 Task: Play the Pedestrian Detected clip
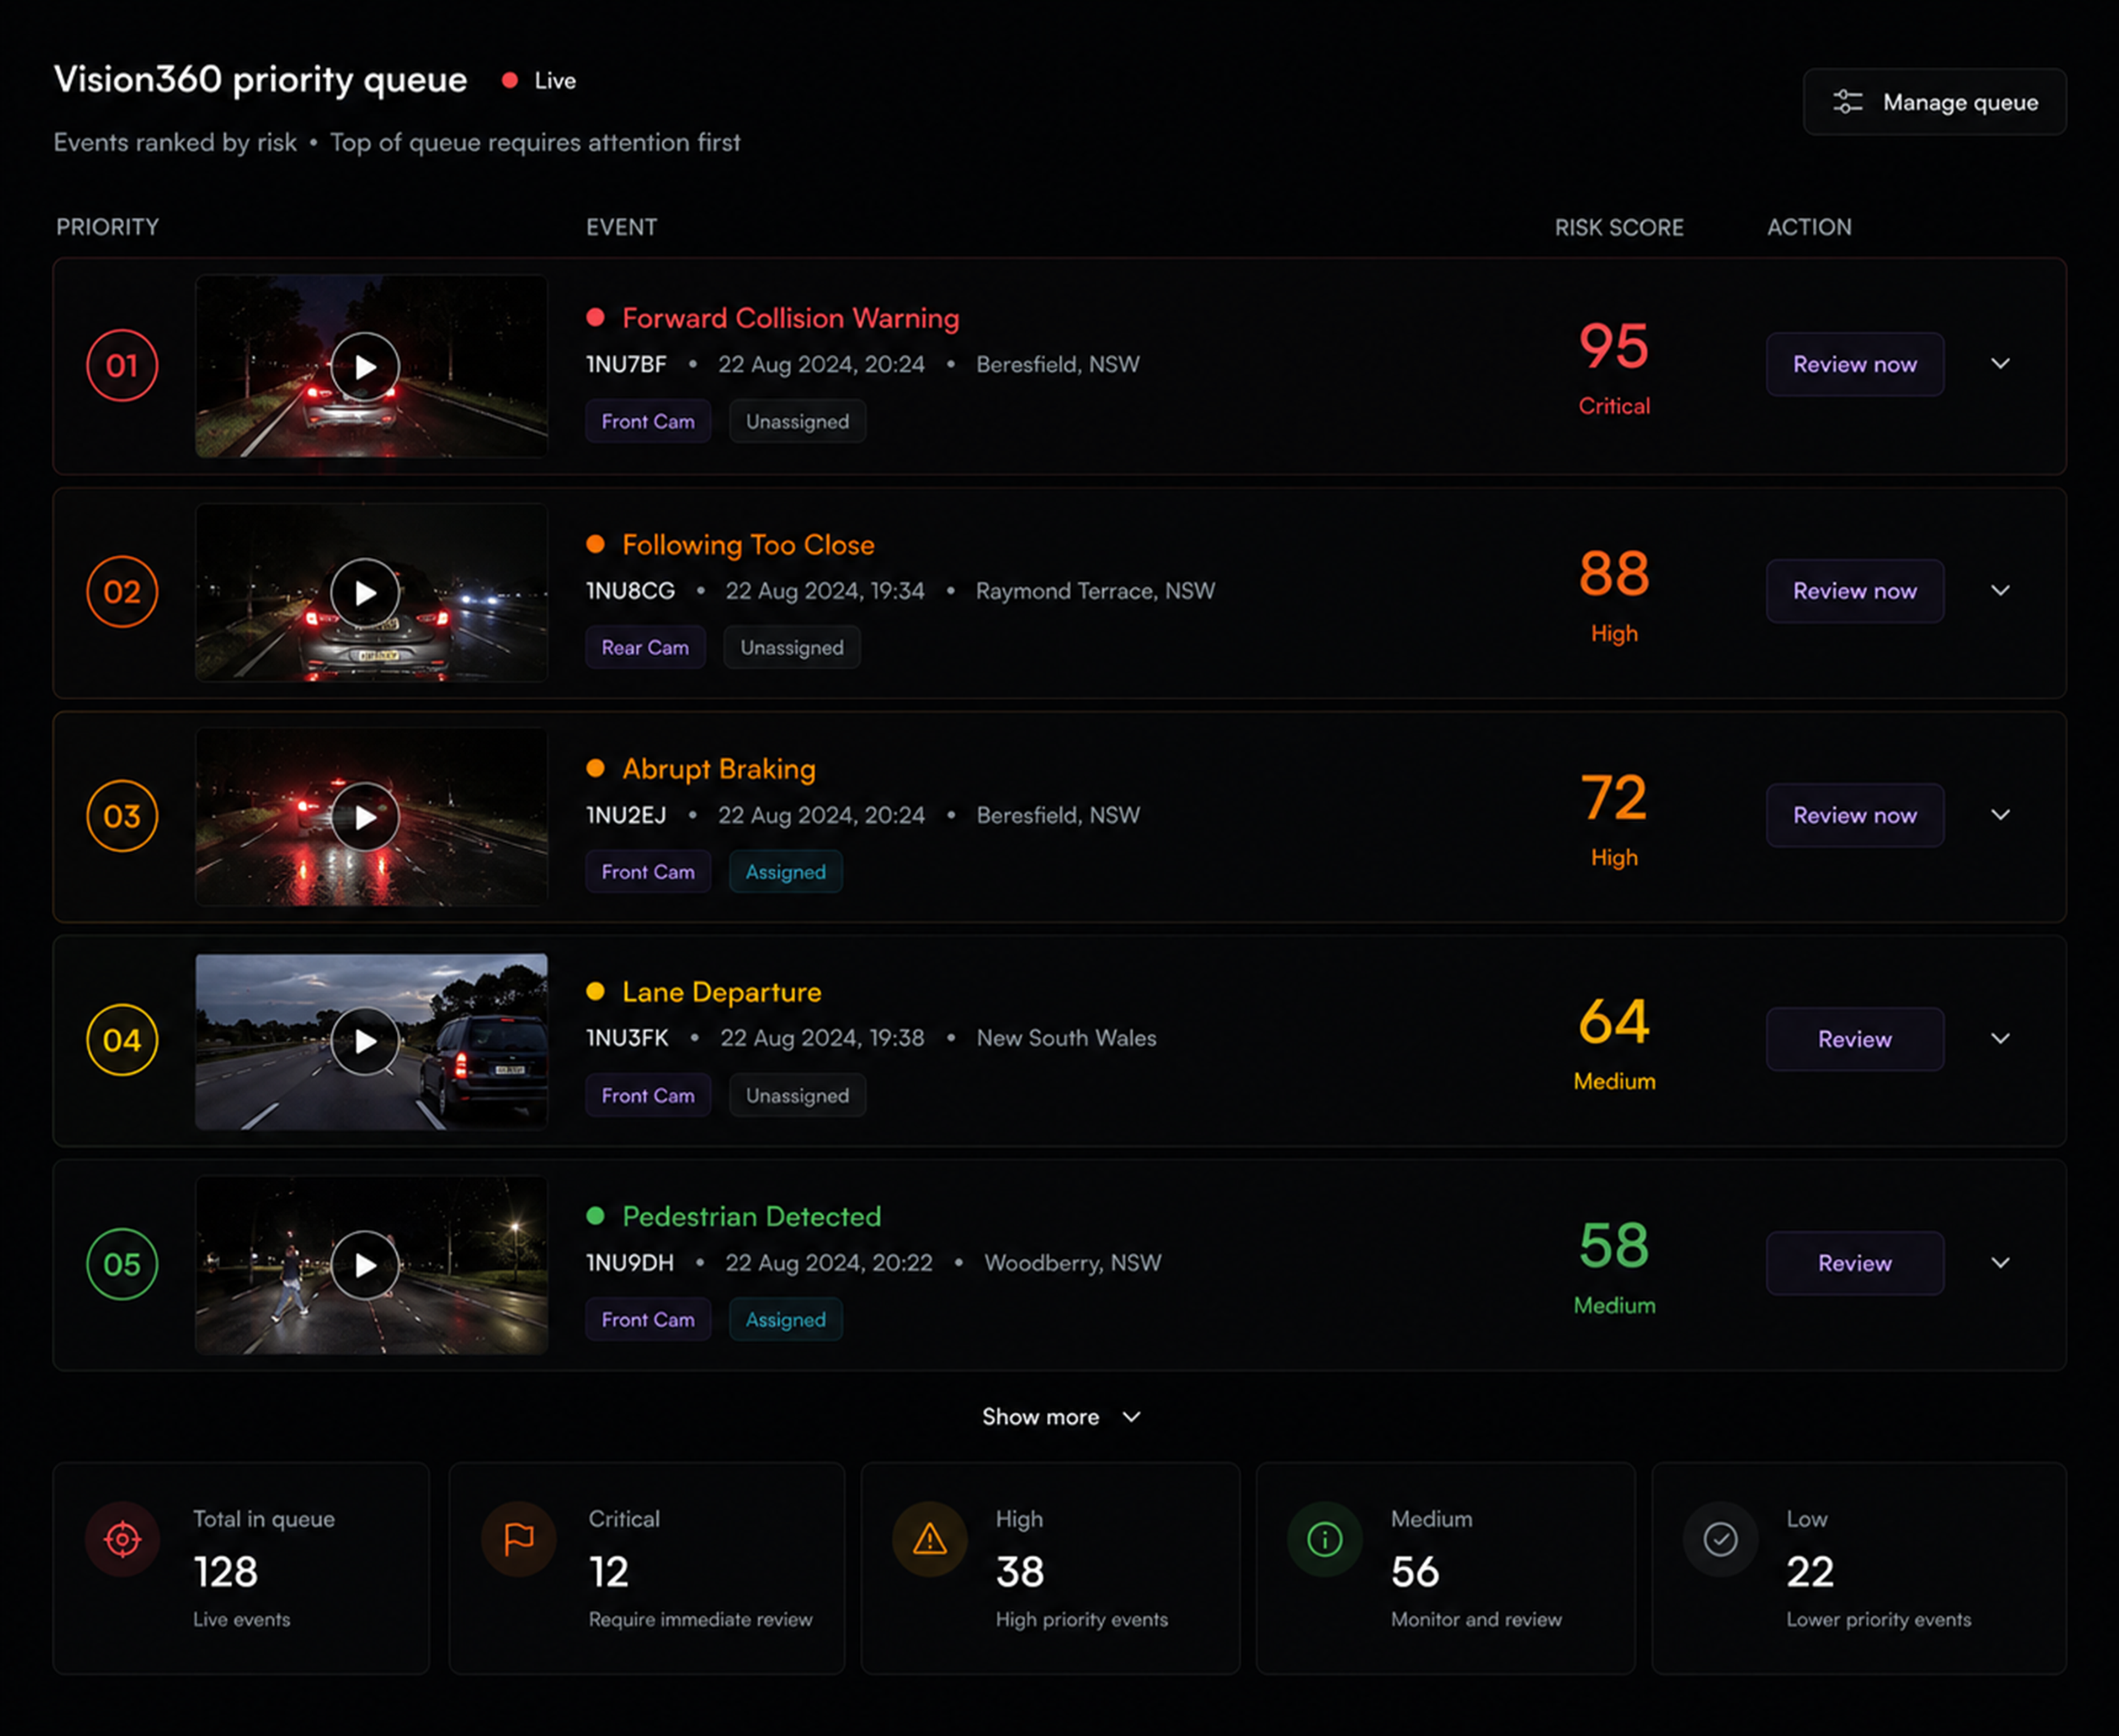pyautogui.click(x=365, y=1265)
